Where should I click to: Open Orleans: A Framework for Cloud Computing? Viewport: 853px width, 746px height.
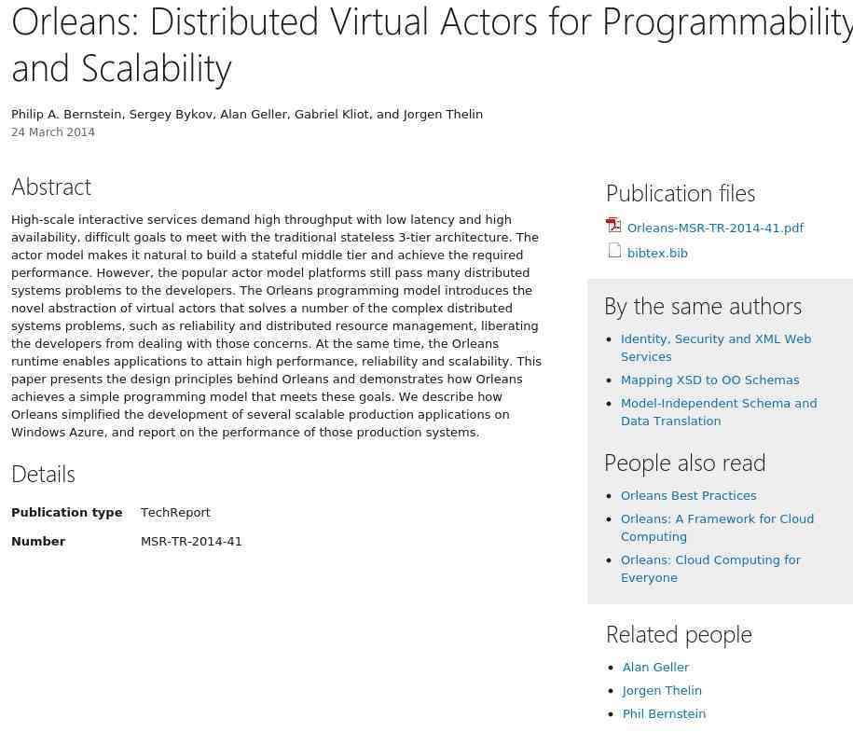click(x=717, y=528)
